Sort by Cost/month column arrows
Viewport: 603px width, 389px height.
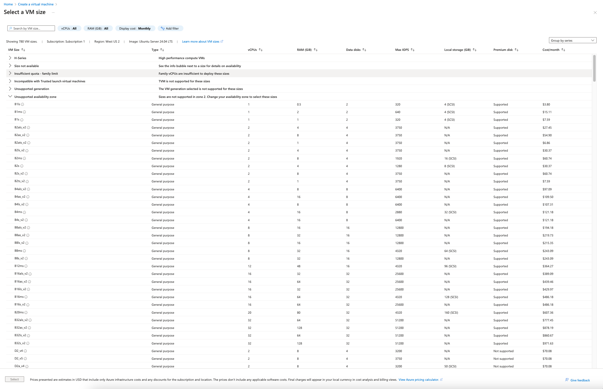[x=563, y=50]
